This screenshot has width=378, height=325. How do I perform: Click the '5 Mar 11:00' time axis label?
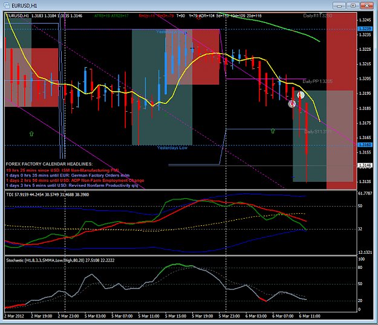(x=149, y=316)
